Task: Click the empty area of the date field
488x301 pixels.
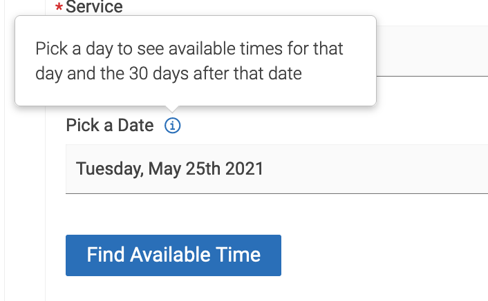Action: click(373, 169)
